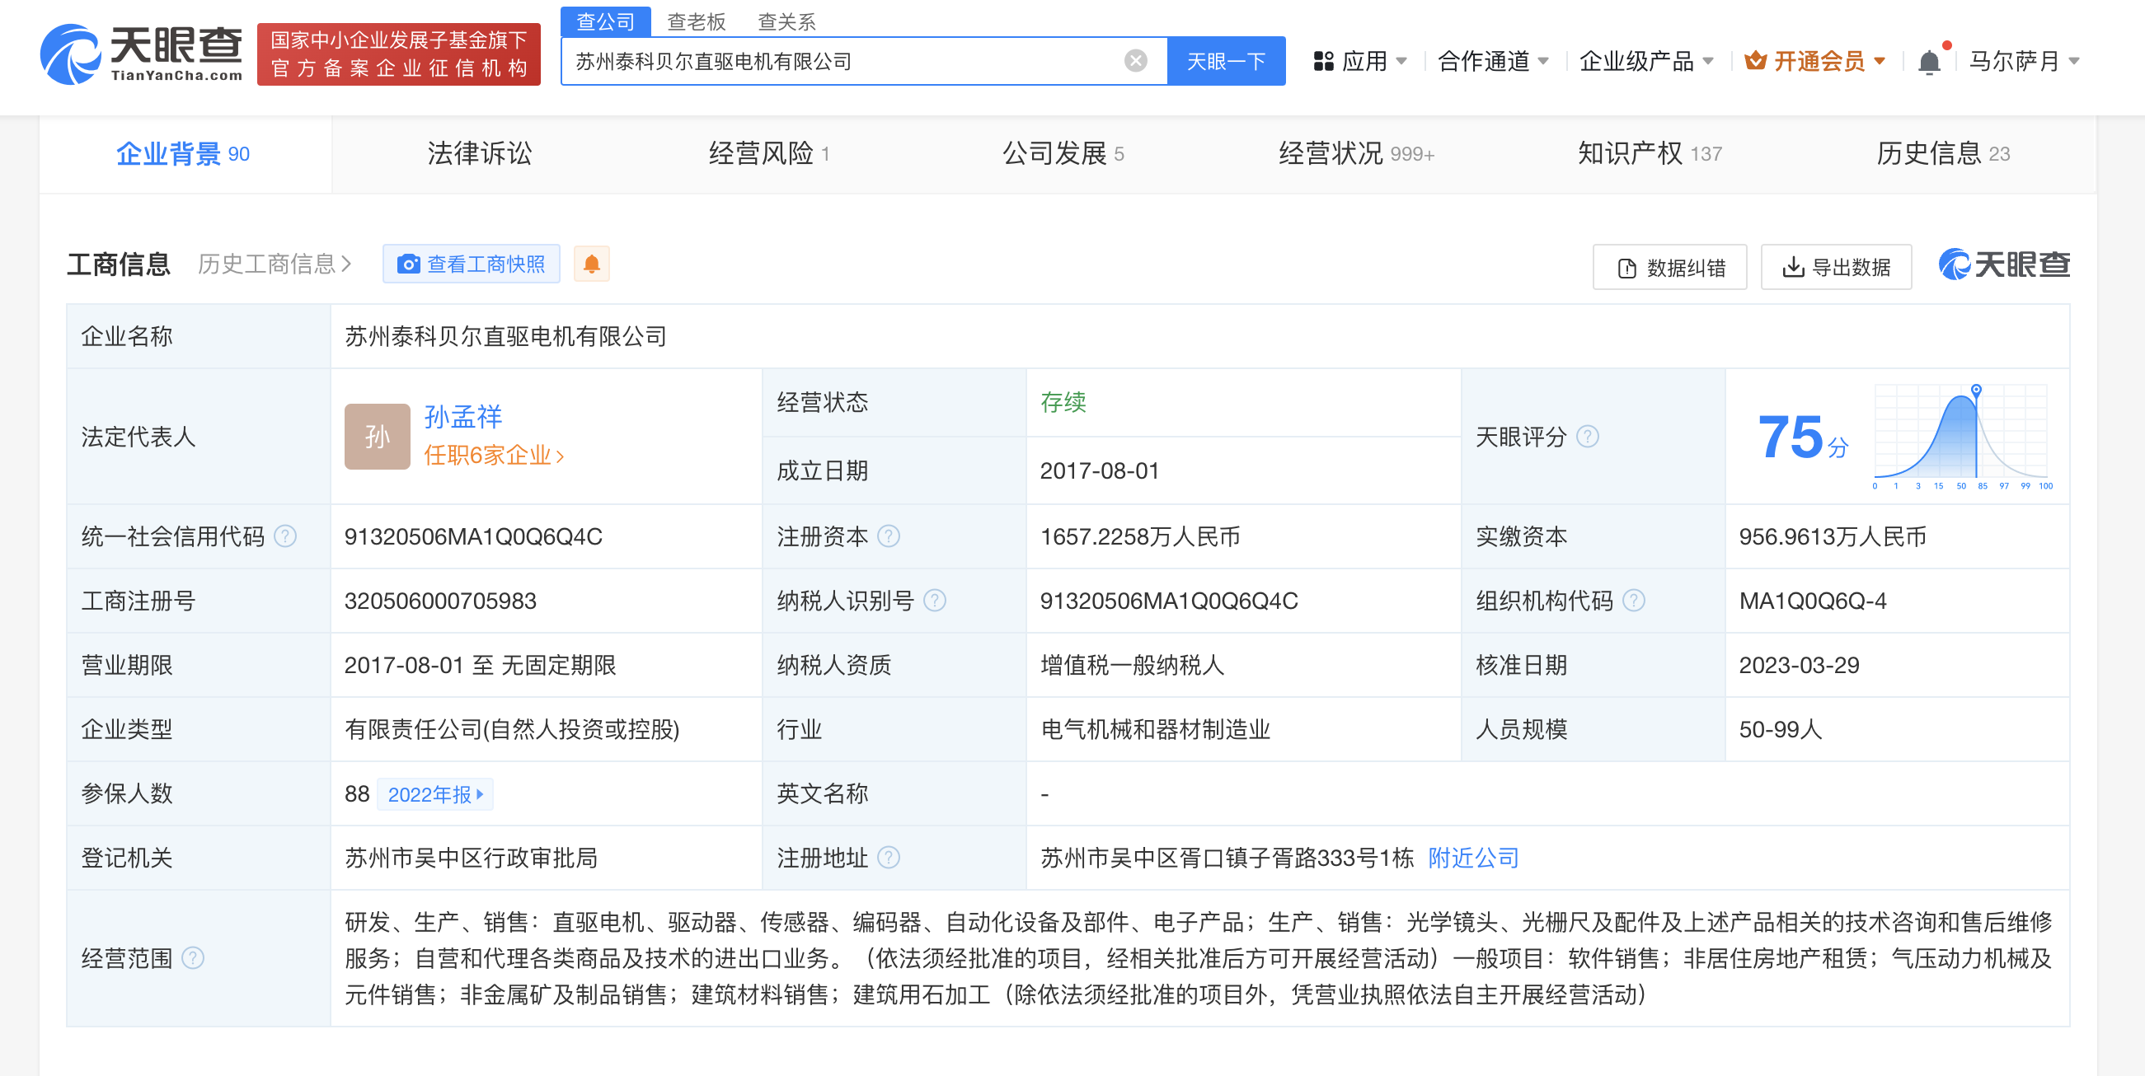The image size is (2145, 1076).
Task: Click the question mark beside 注册地址
Action: click(890, 857)
